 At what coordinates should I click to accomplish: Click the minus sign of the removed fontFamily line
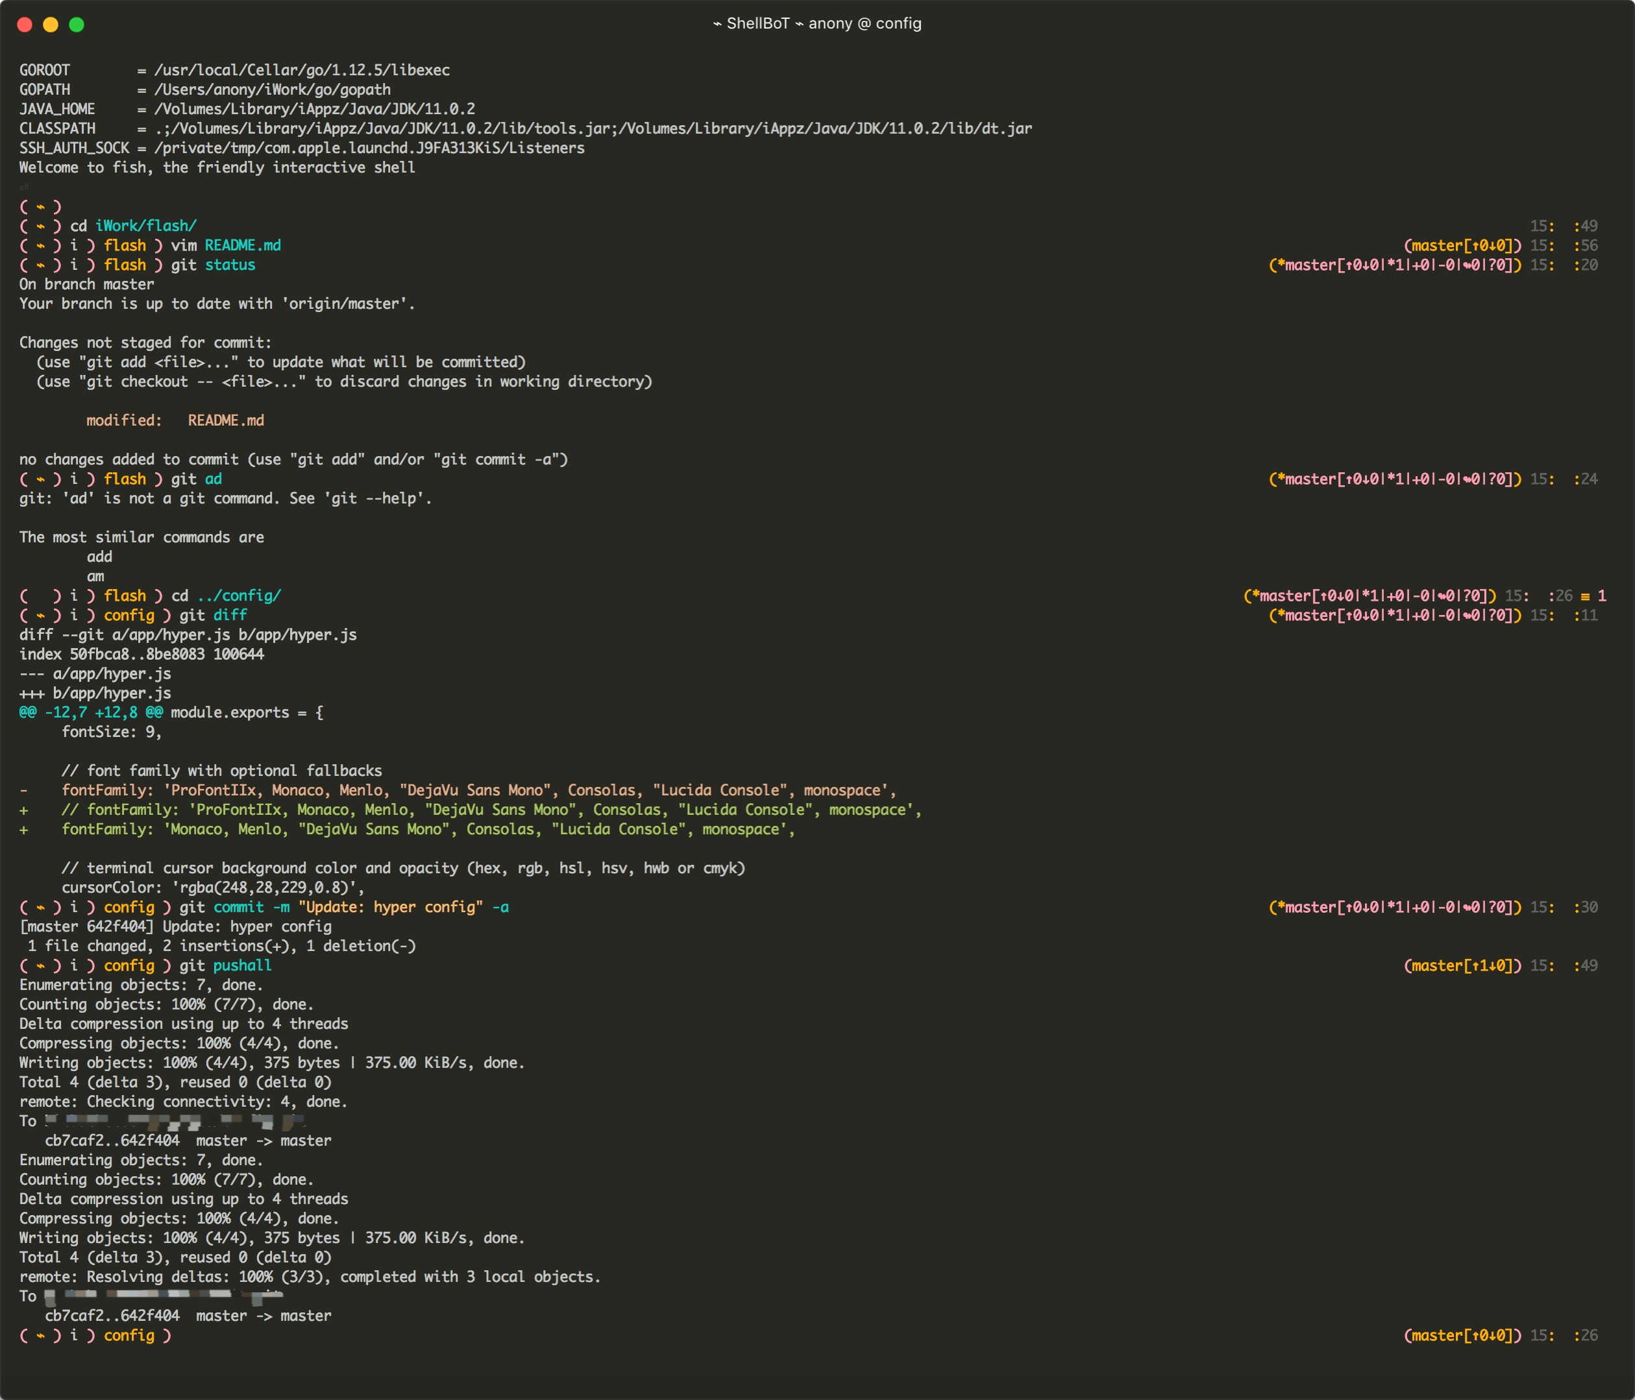point(23,790)
